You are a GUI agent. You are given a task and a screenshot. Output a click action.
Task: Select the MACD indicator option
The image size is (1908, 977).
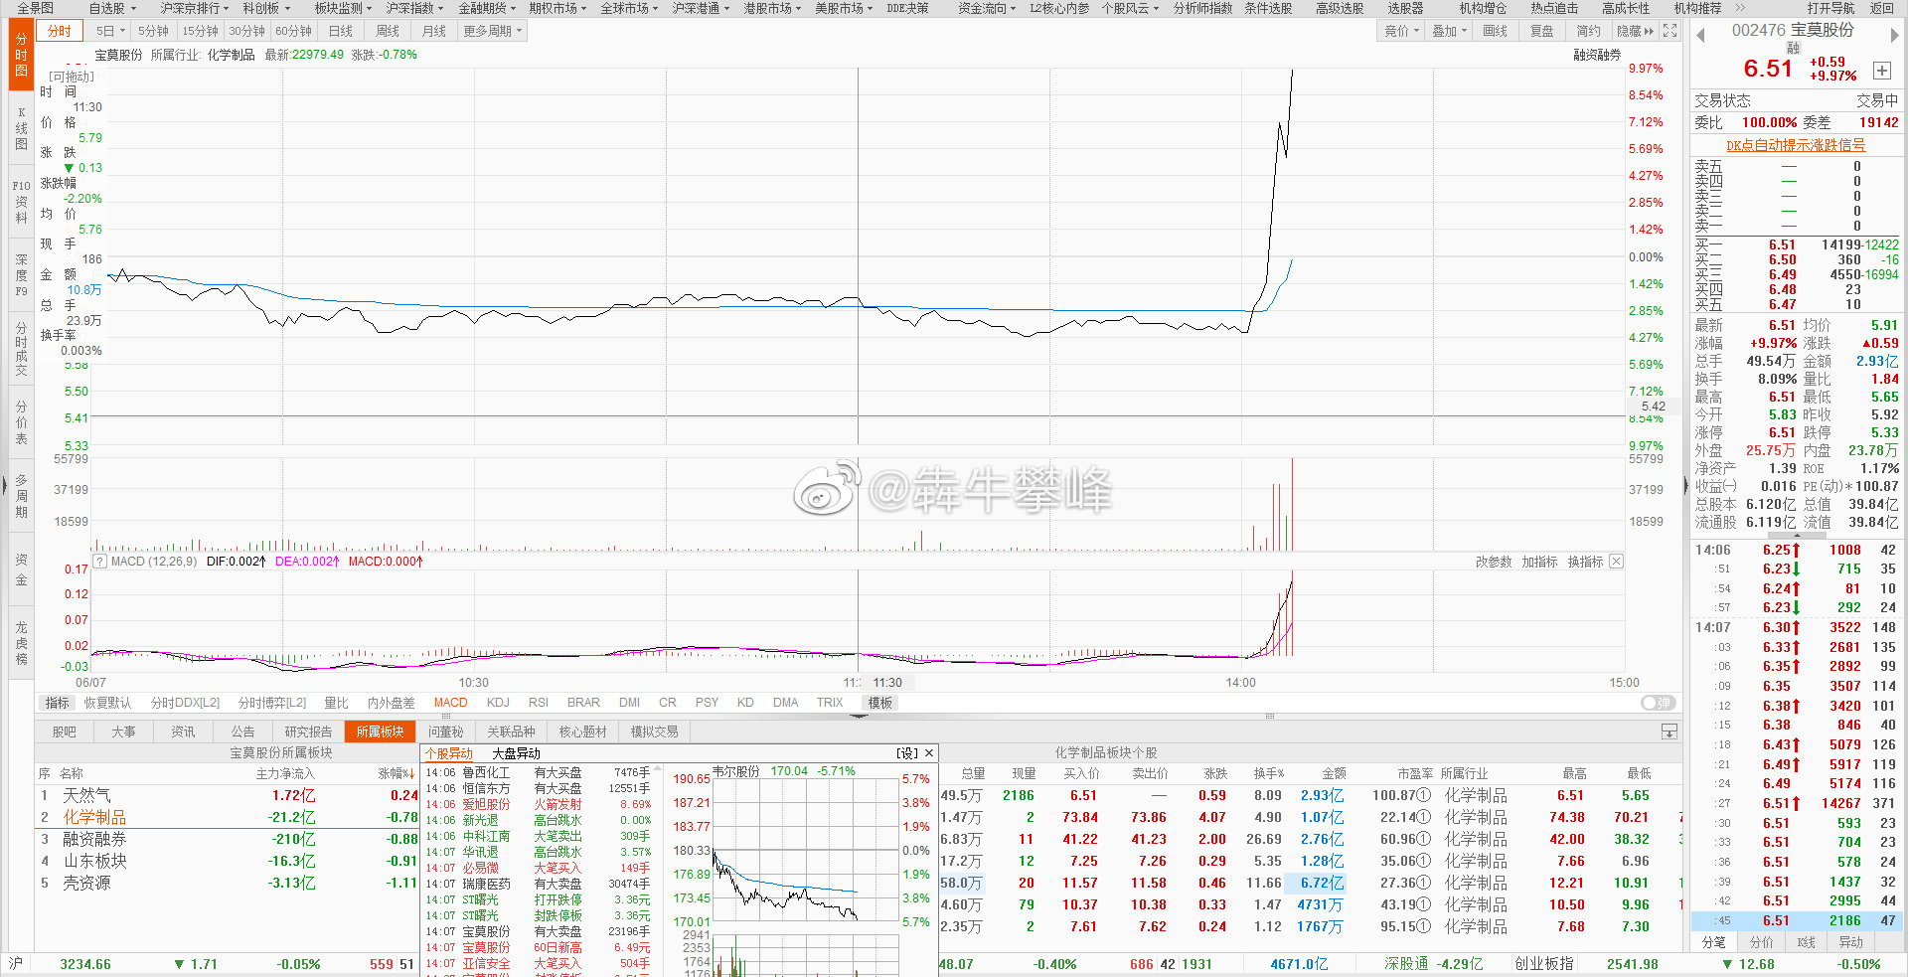450,703
